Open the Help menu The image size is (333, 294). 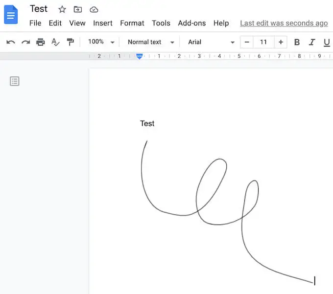click(221, 23)
